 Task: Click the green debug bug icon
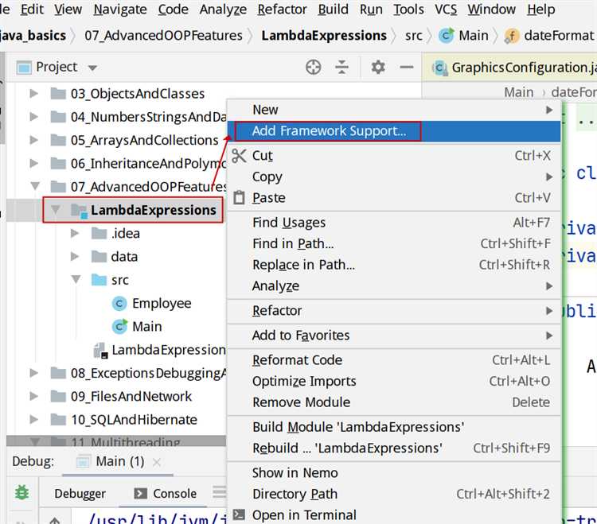point(21,493)
